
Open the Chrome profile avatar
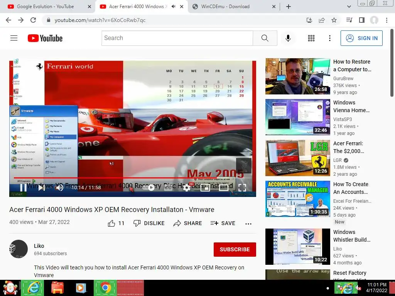374,20
